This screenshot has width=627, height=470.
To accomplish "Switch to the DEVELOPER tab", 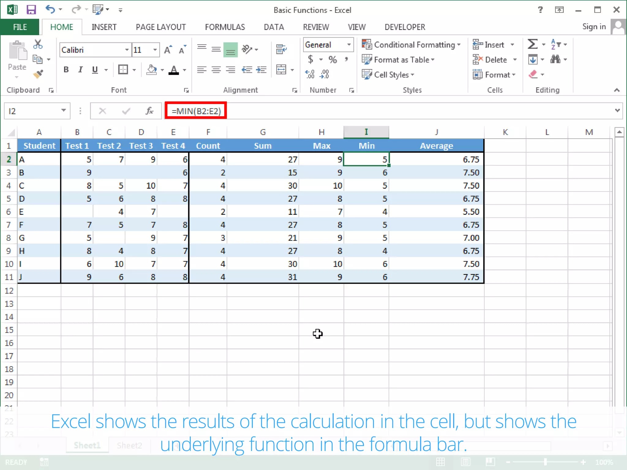I will 405,27.
